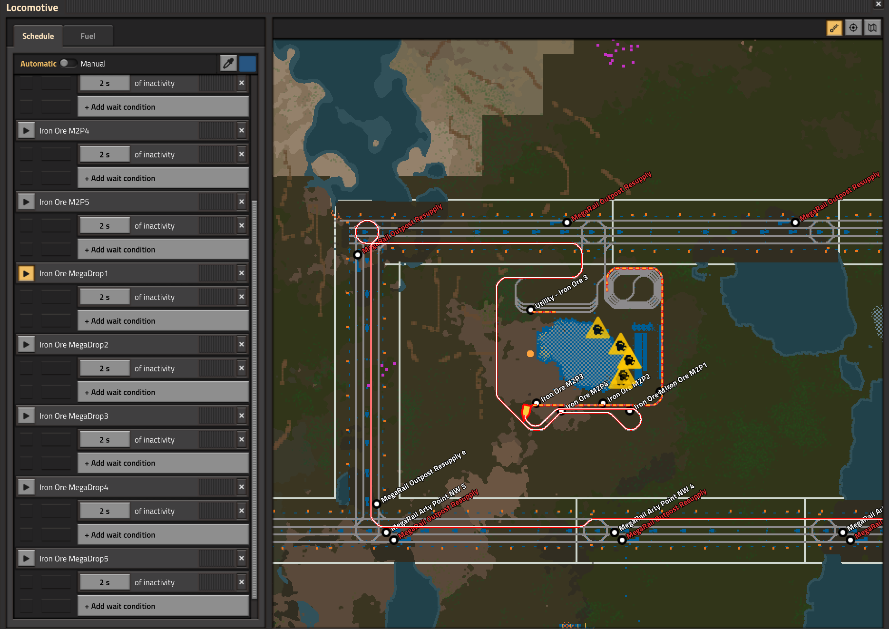Go to station Iron Ore M2P5
Viewport: 889px width, 629px height.
point(26,202)
